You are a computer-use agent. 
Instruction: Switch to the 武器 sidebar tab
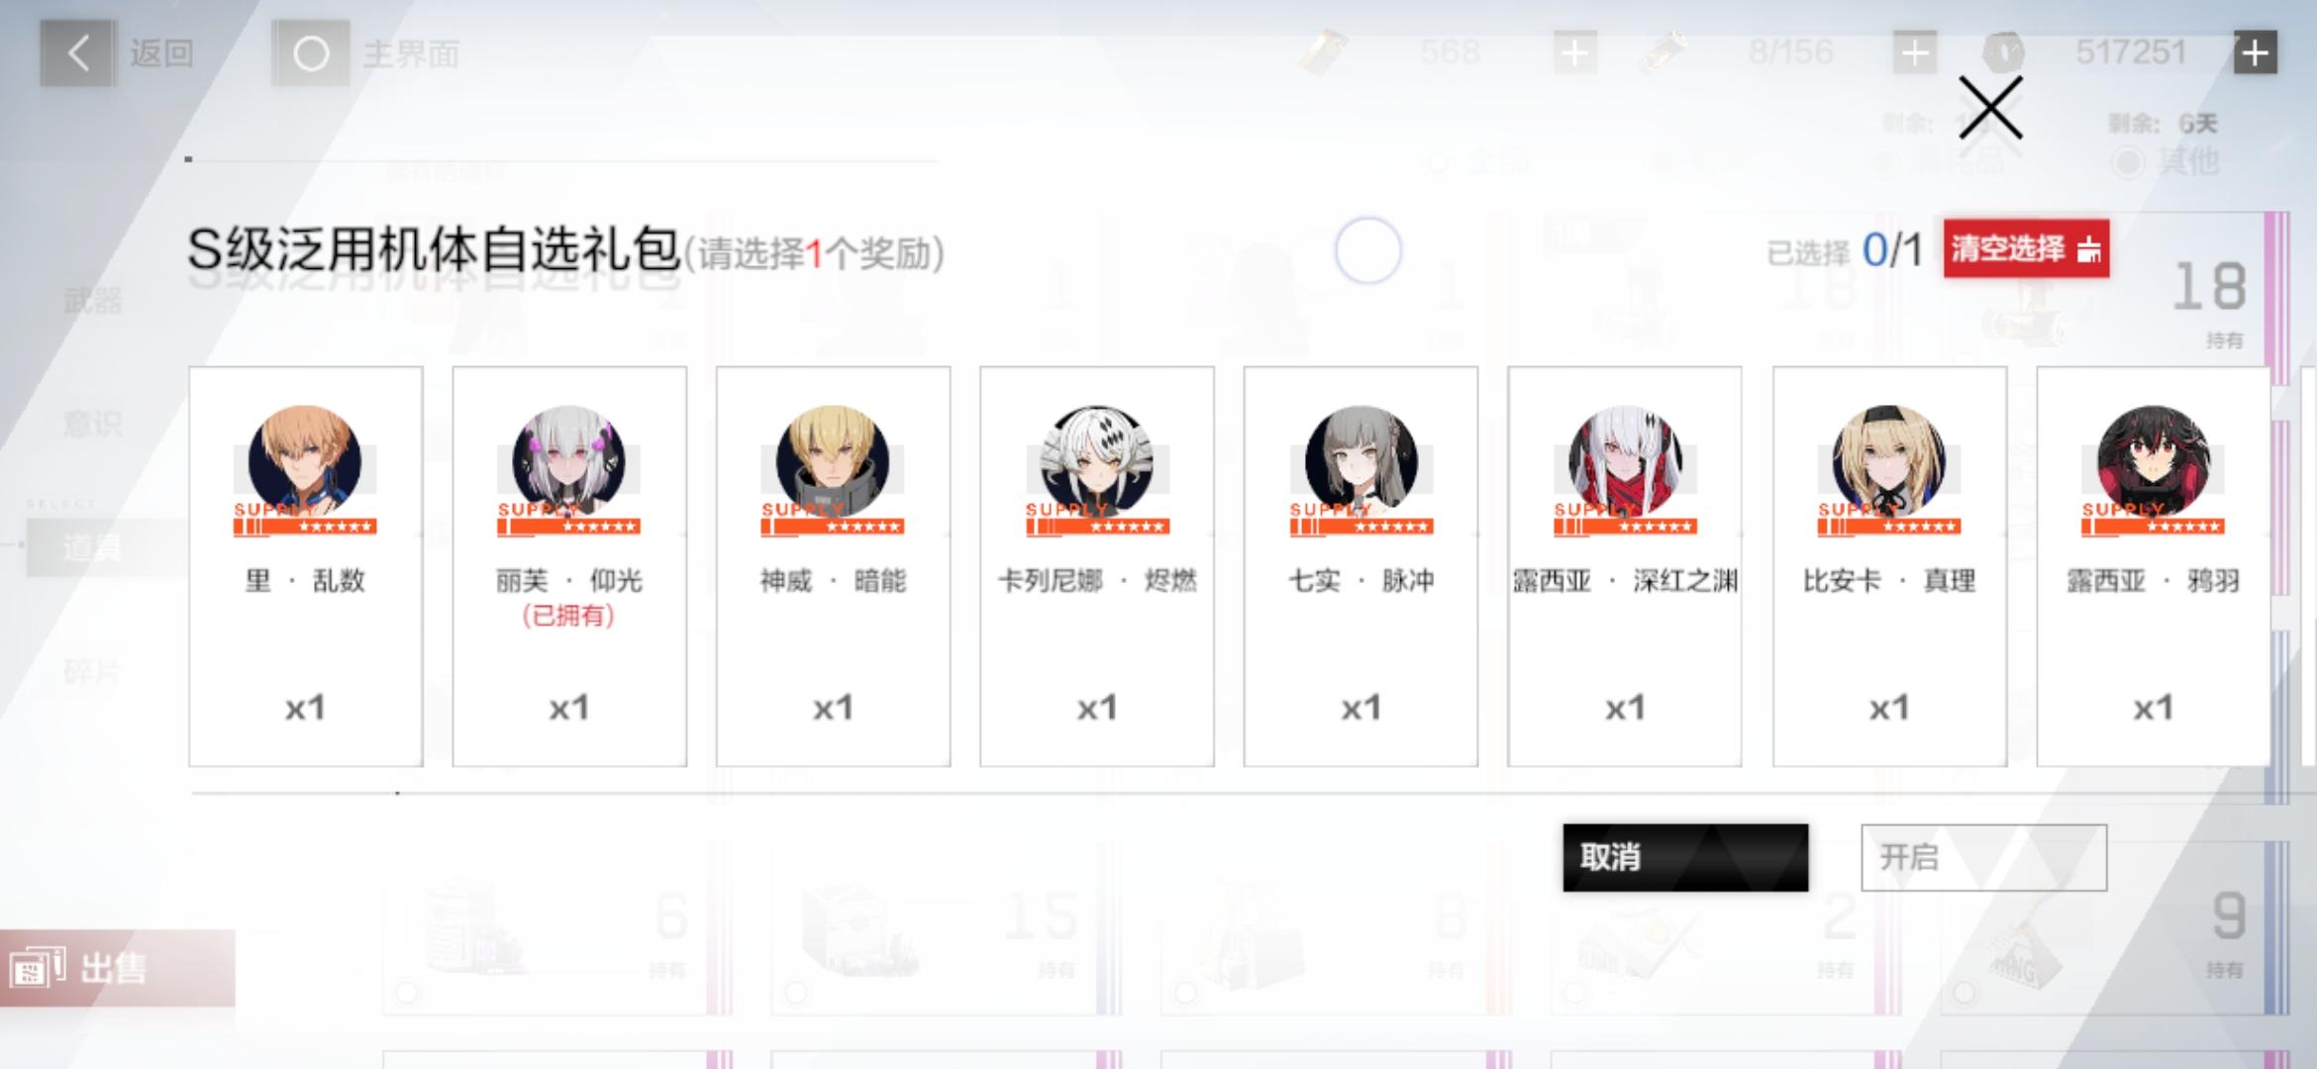pos(93,300)
